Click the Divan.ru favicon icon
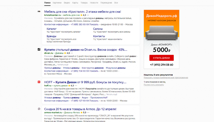This screenshot has height=122, width=214. click(39, 49)
